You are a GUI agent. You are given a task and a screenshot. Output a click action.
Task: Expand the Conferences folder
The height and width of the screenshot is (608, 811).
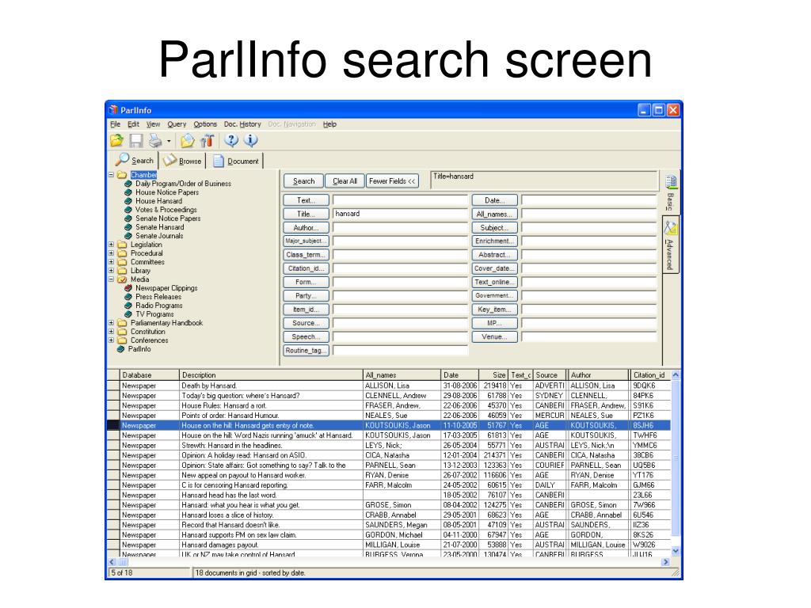111,340
